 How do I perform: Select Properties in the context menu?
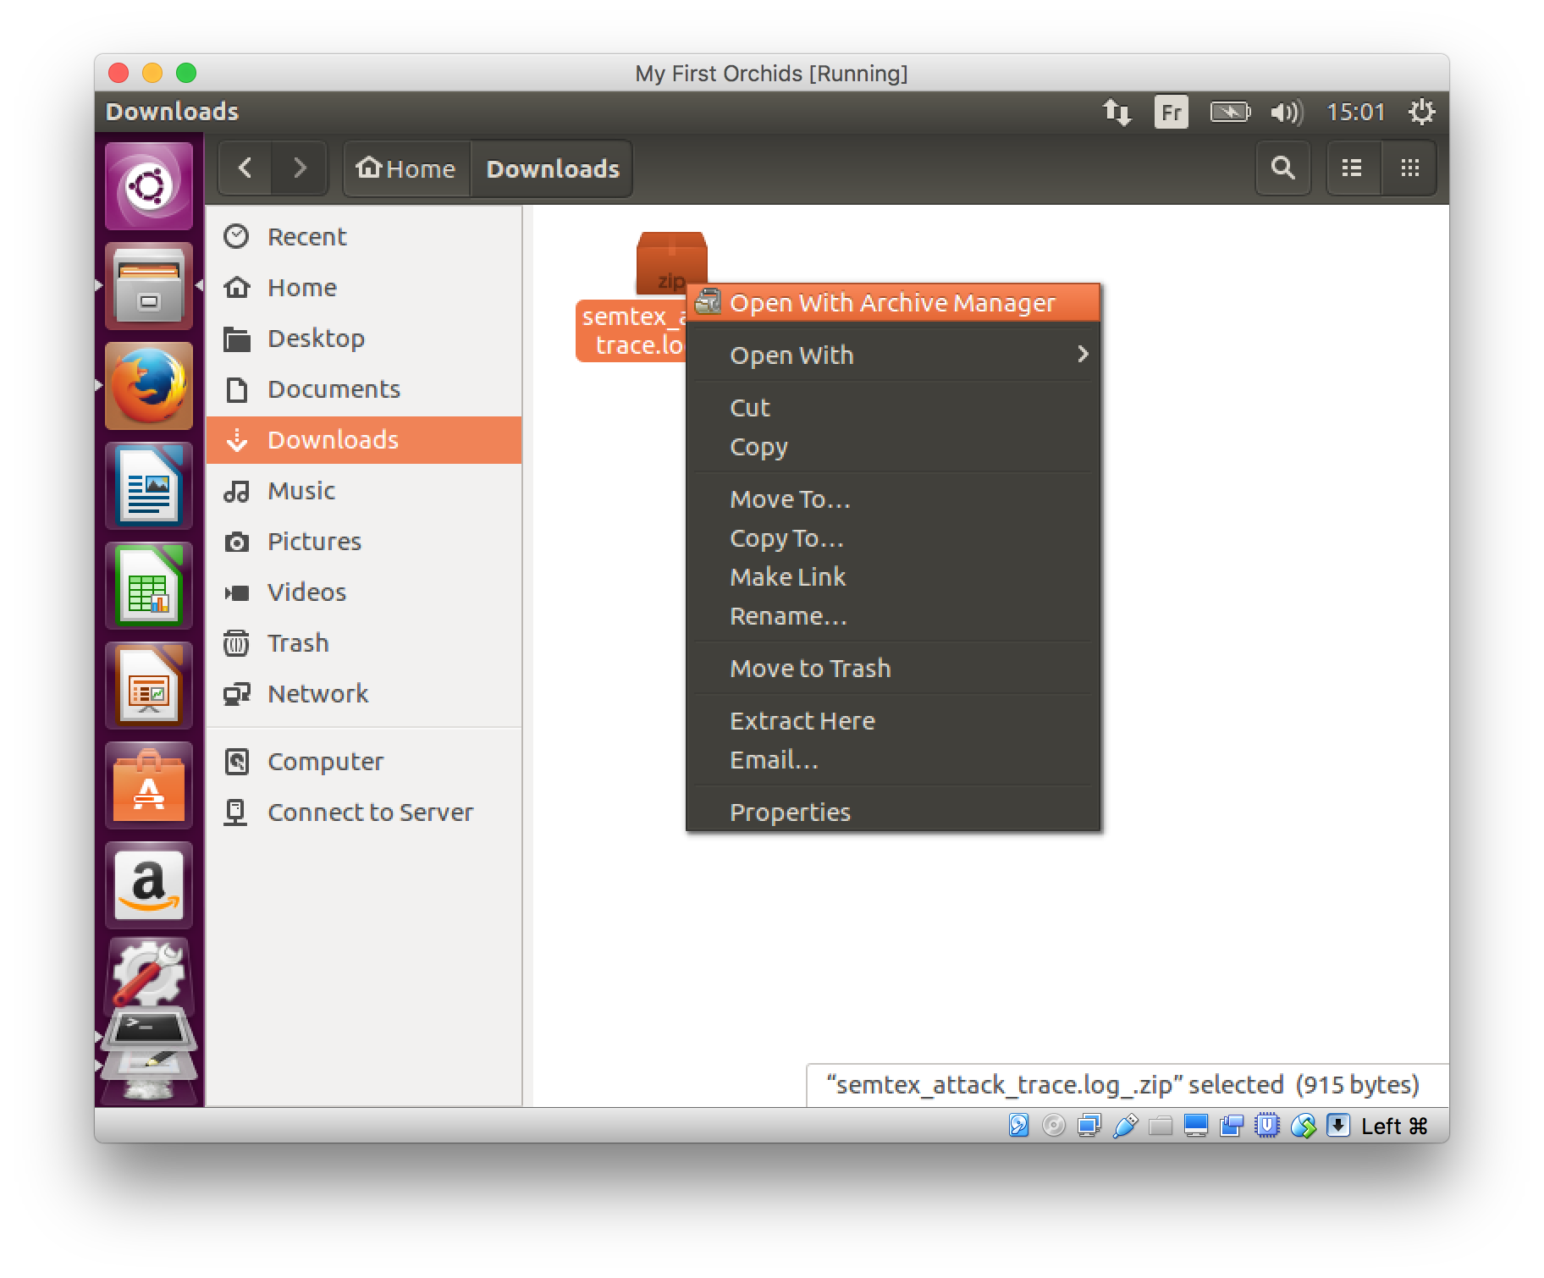pyautogui.click(x=789, y=812)
